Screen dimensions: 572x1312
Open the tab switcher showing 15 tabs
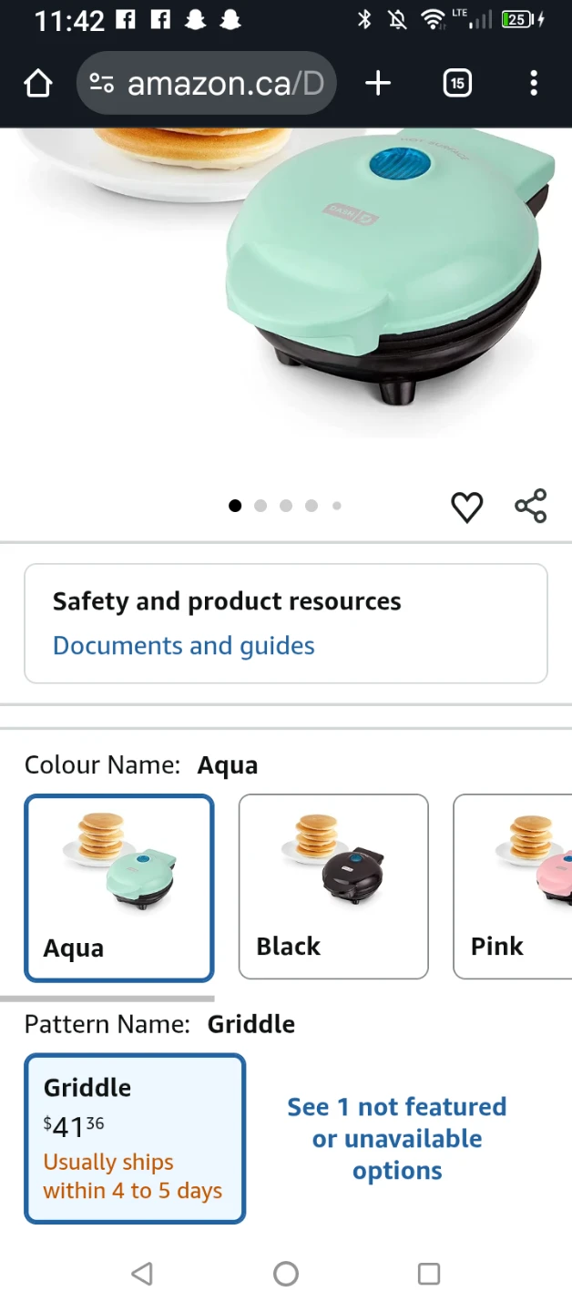tap(457, 84)
